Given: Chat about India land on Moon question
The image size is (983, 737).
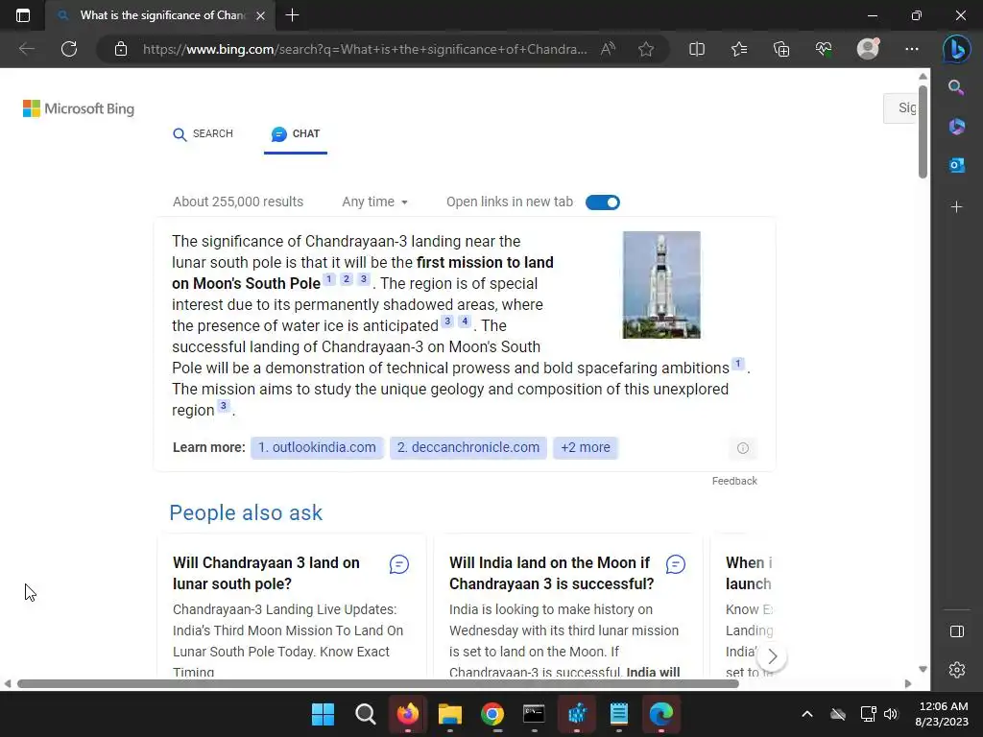Looking at the screenshot, I should (x=675, y=564).
